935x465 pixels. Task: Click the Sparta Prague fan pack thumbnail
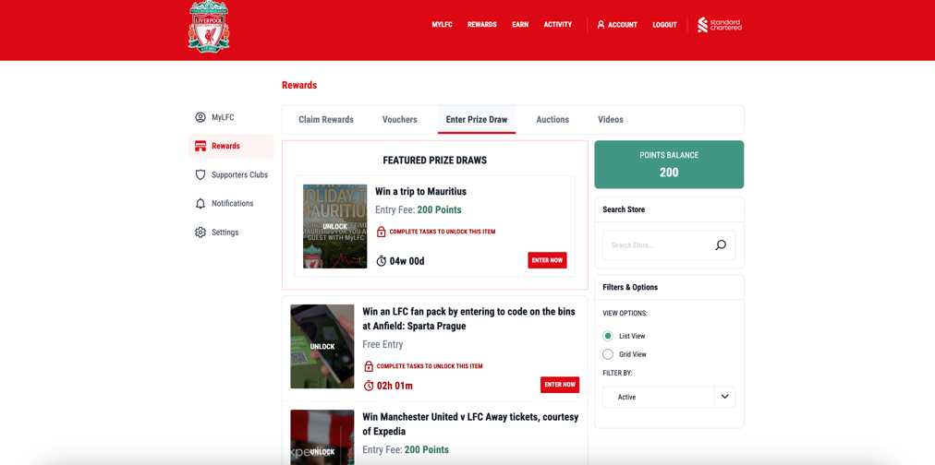pyautogui.click(x=322, y=347)
